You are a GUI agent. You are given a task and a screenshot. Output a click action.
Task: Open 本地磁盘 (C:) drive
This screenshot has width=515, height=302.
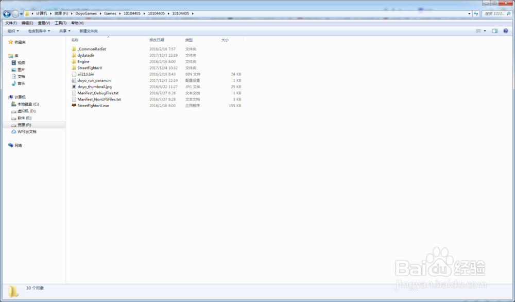click(x=28, y=104)
